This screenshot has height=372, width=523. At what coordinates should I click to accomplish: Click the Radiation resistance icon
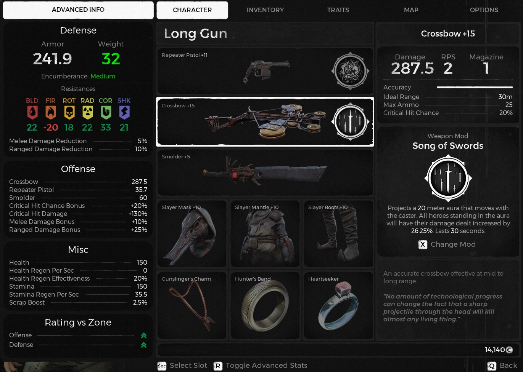pos(87,112)
